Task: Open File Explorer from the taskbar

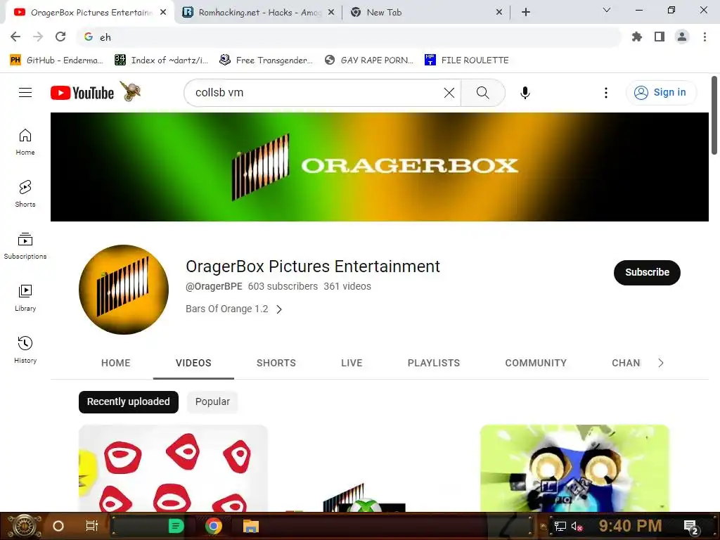Action: point(251,526)
